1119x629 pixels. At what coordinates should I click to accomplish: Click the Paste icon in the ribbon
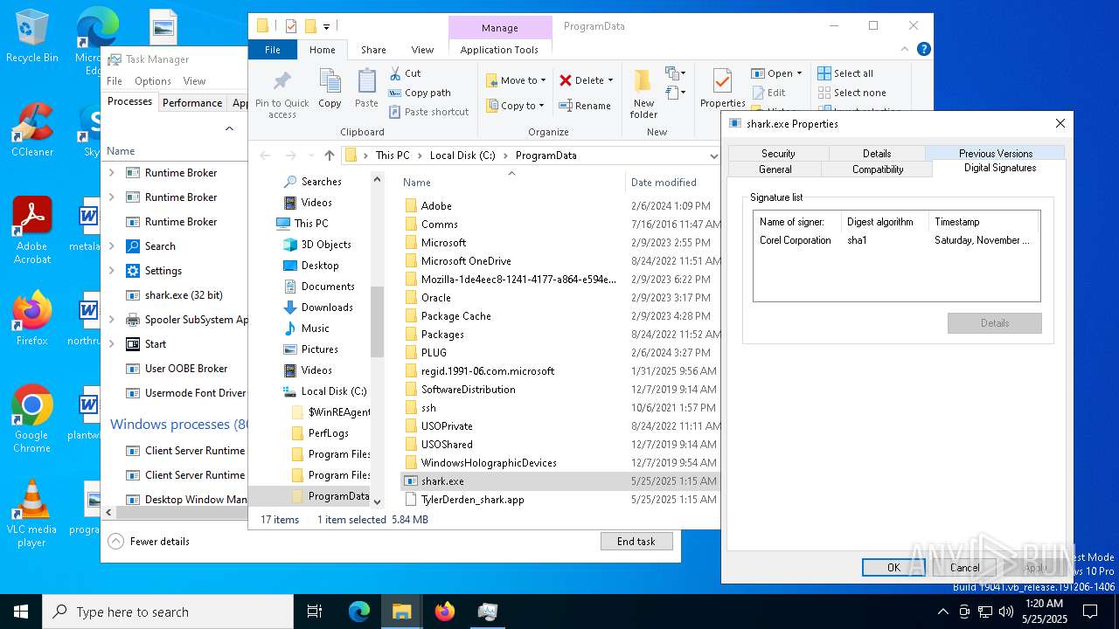coord(366,81)
